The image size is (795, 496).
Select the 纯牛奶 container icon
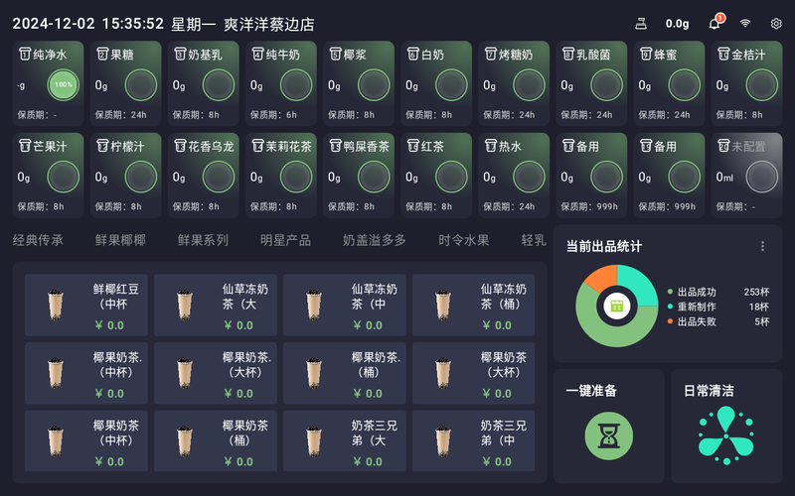[x=257, y=54]
